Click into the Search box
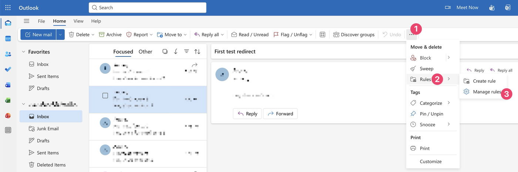This screenshot has height=172, width=518. [x=147, y=7]
